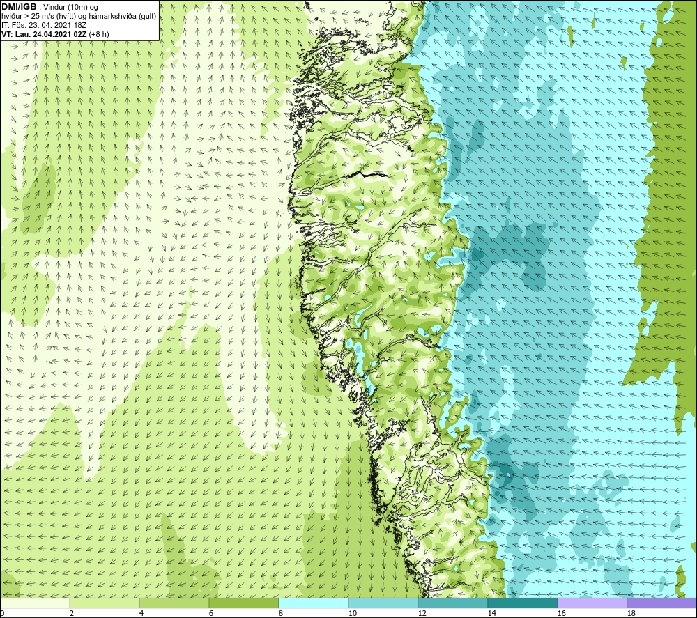Click the legend scale label 16
This screenshot has height=618, width=697.
(561, 613)
